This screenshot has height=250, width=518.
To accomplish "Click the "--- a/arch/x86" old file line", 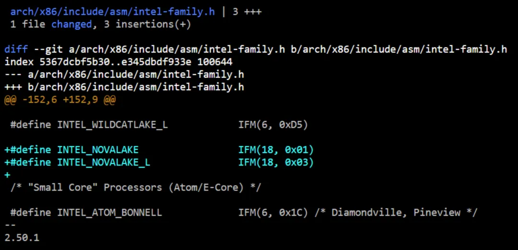I will [124, 74].
